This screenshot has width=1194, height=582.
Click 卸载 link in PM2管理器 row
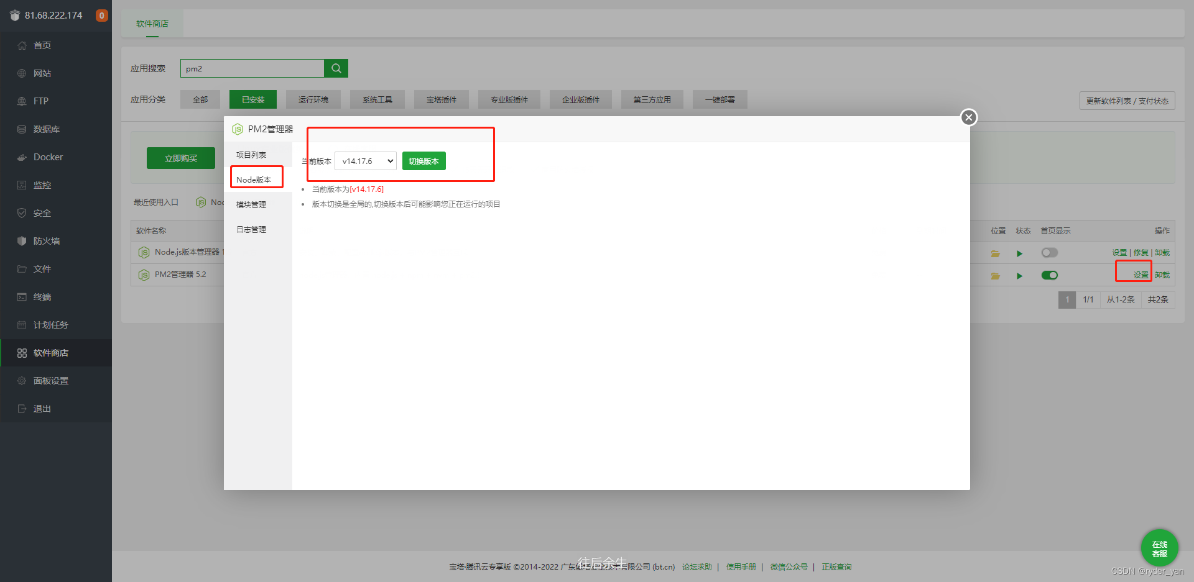(1162, 275)
